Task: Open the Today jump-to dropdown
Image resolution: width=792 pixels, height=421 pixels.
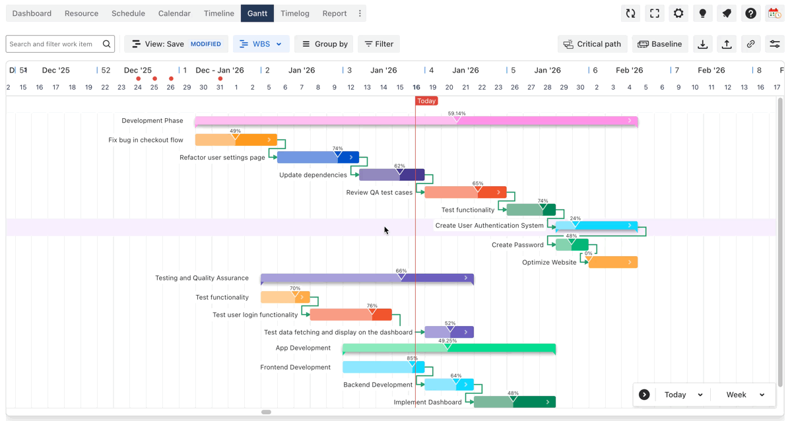Action: tap(683, 395)
